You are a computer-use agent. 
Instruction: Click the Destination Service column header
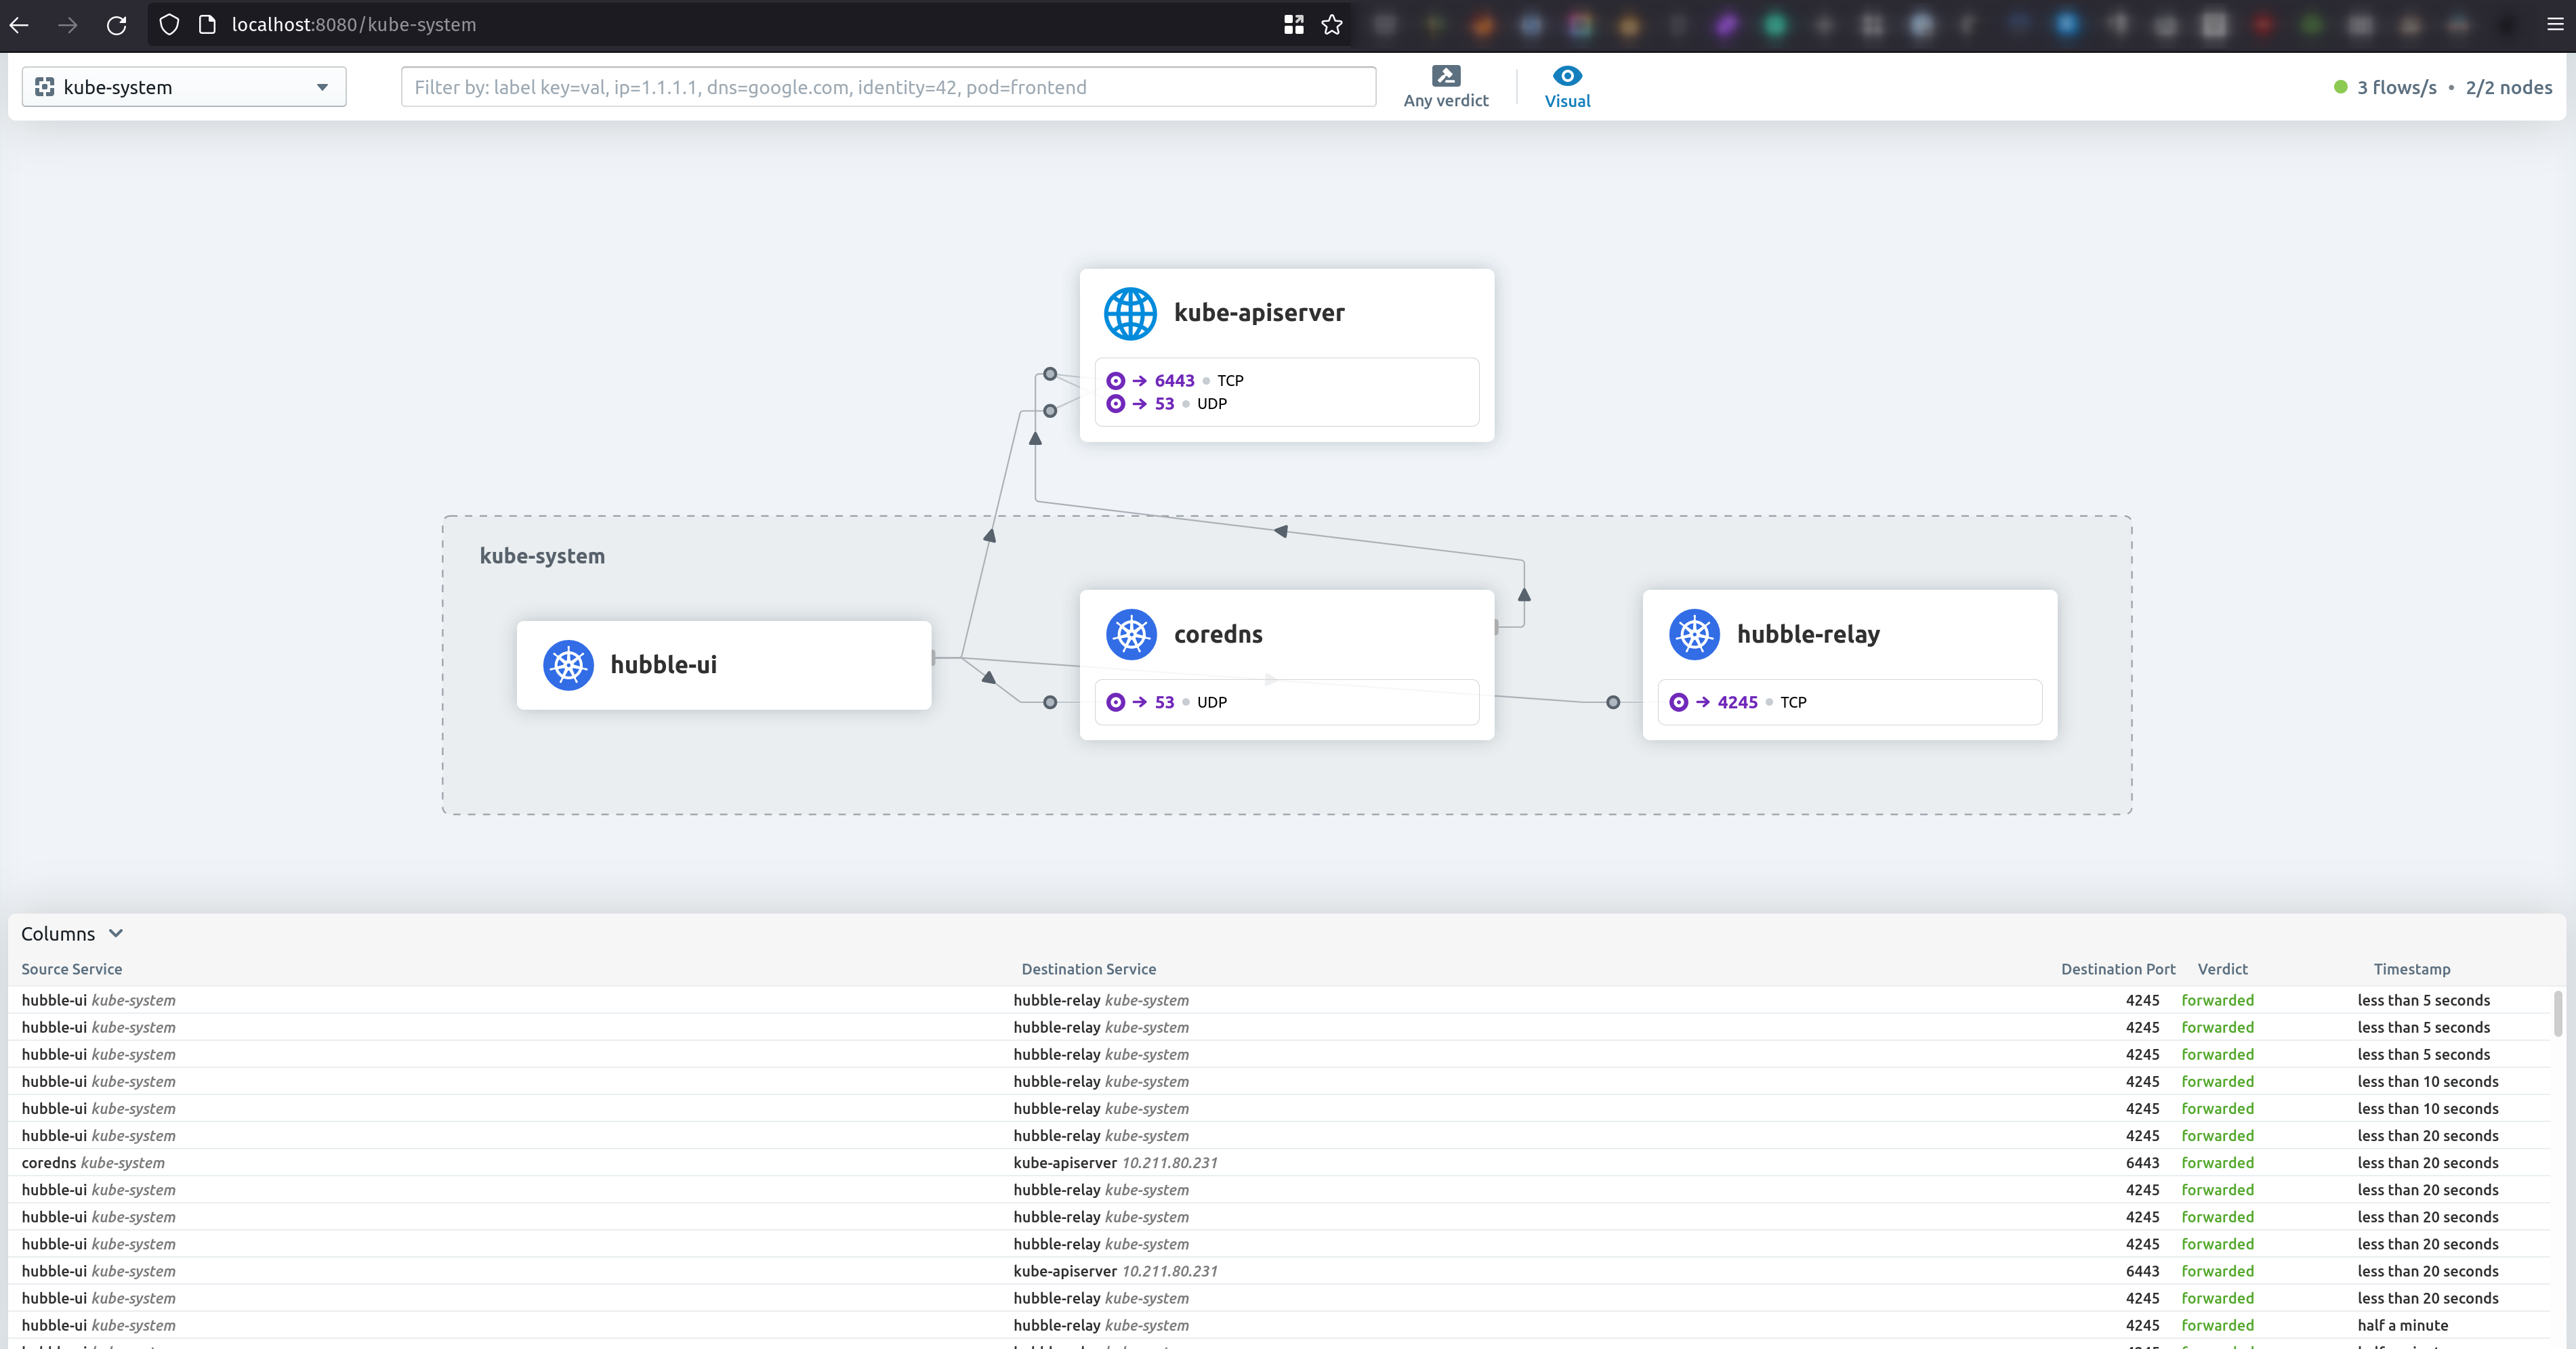click(1088, 969)
